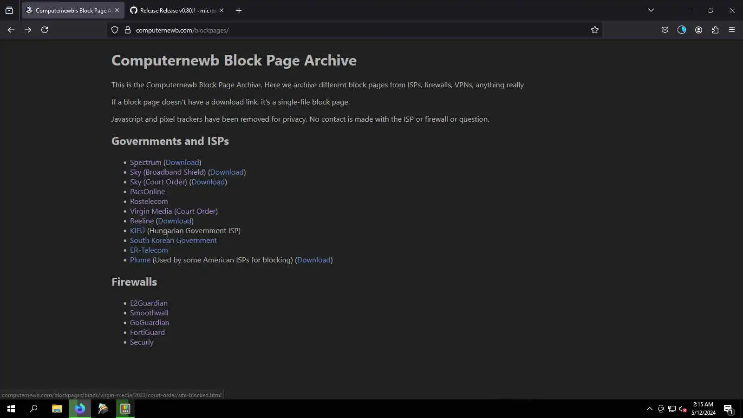
Task: Open the Firefox application menu
Action: pyautogui.click(x=732, y=30)
